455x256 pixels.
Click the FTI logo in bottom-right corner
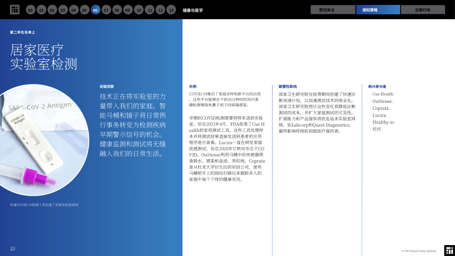tap(450, 251)
